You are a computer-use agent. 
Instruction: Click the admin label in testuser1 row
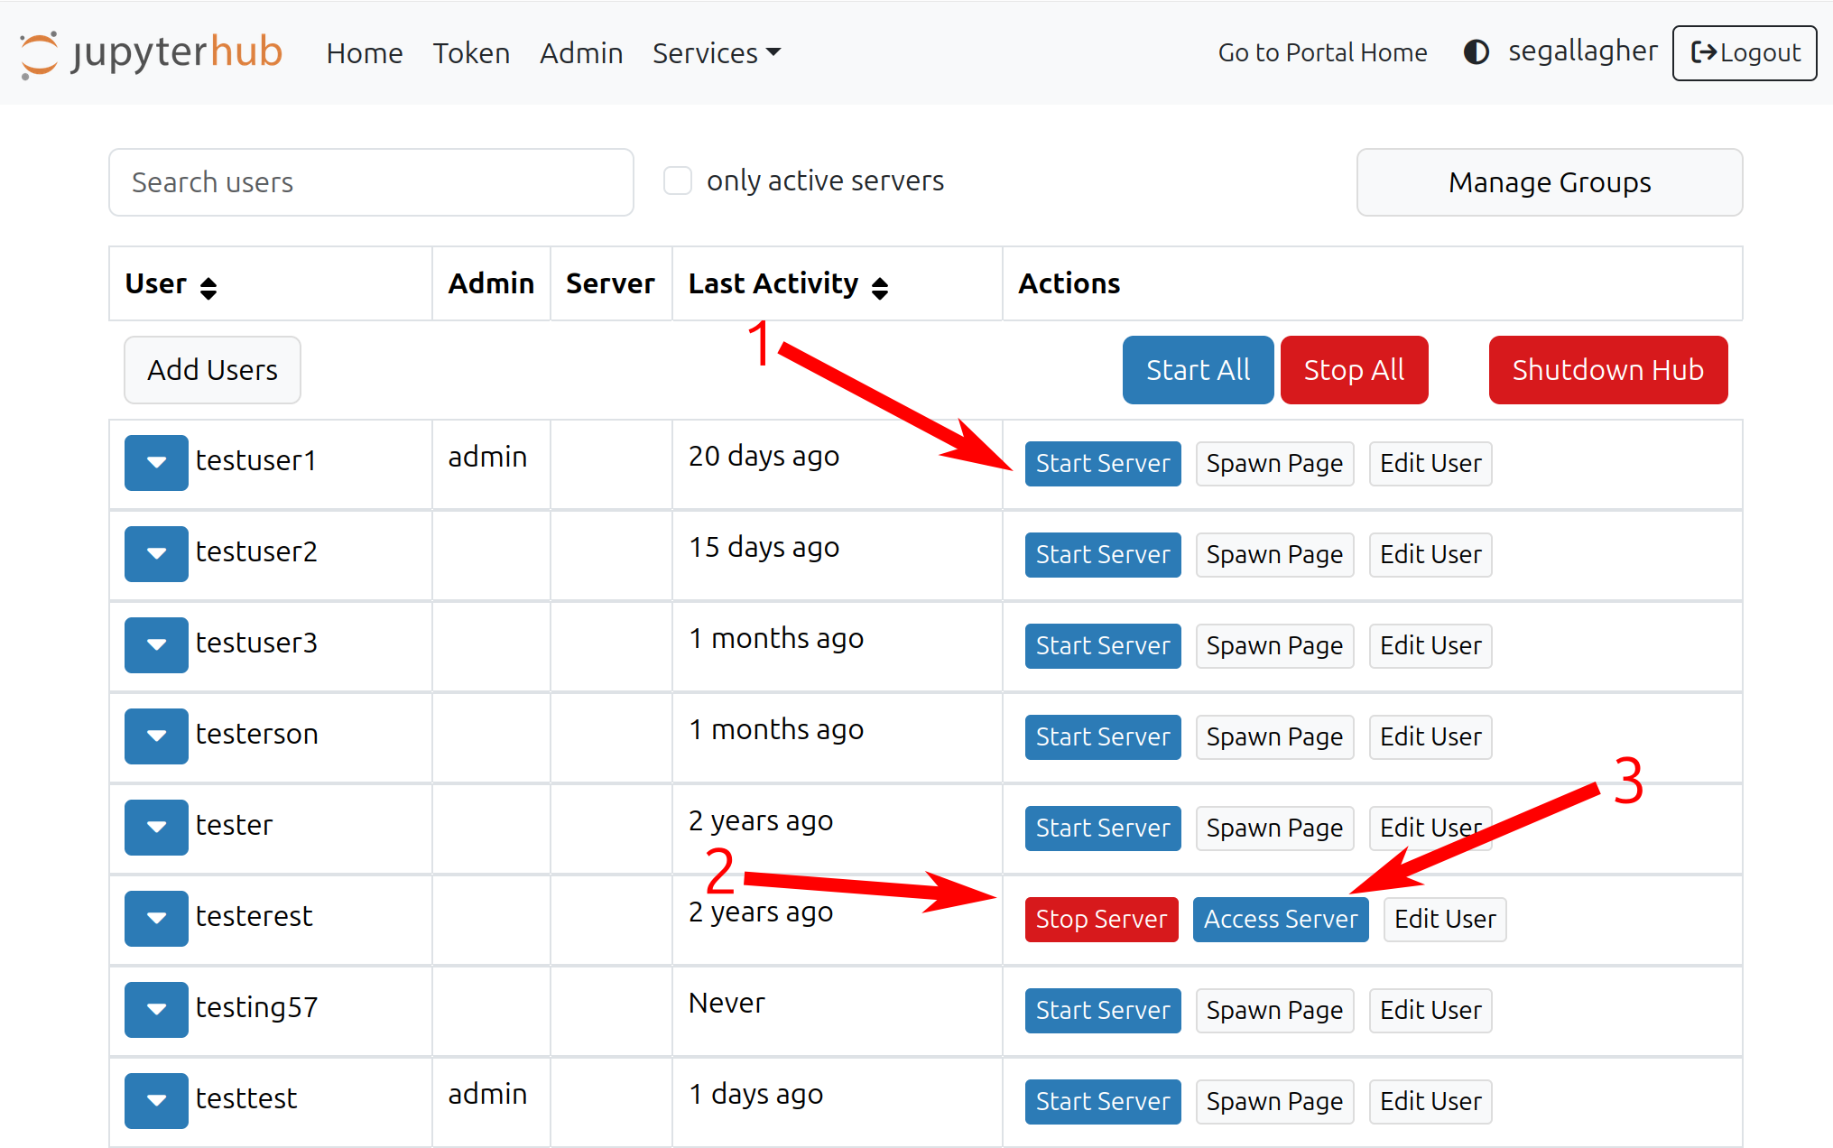point(487,457)
